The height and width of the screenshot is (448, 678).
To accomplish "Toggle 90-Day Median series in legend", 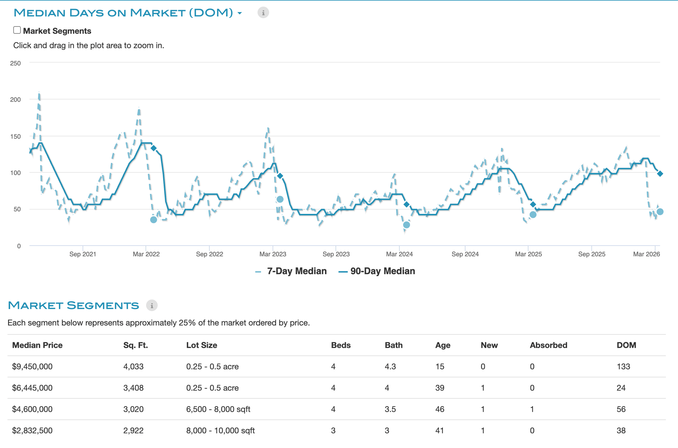I will point(382,271).
